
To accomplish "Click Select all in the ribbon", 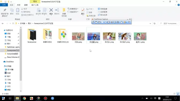I will click(x=103, y=9).
